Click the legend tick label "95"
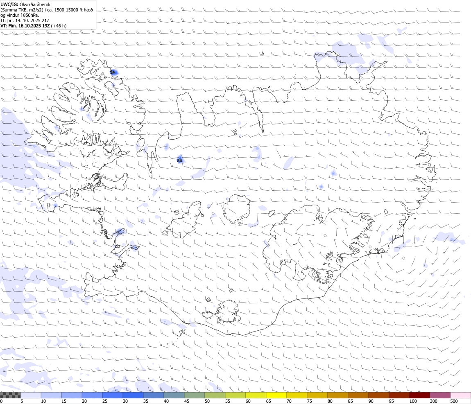This screenshot has height=404, width=471. (391, 401)
